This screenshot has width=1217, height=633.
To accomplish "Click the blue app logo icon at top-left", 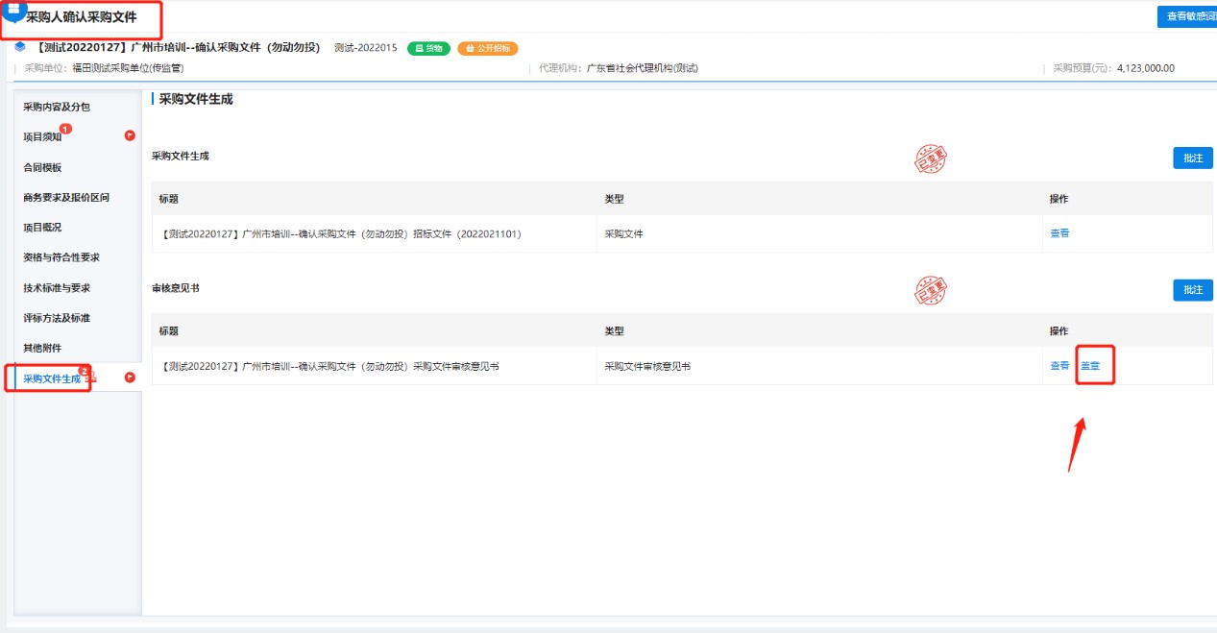I will 13,9.
